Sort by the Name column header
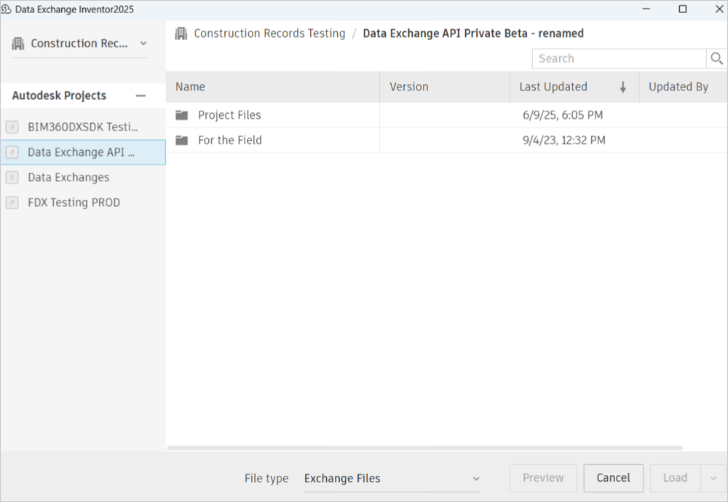Viewport: 728px width, 502px height. 273,87
